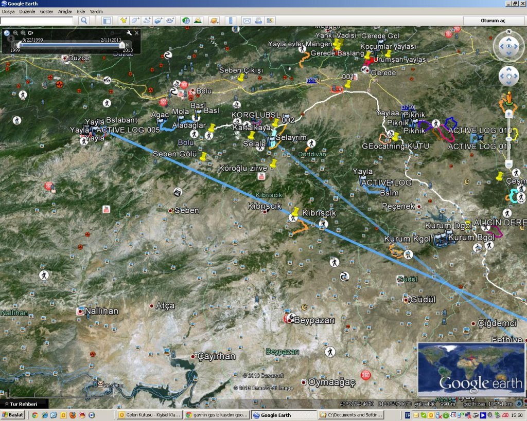Screen dimensions: 527x421
Task: Click the Street View pegman icon
Action: (x=509, y=98)
